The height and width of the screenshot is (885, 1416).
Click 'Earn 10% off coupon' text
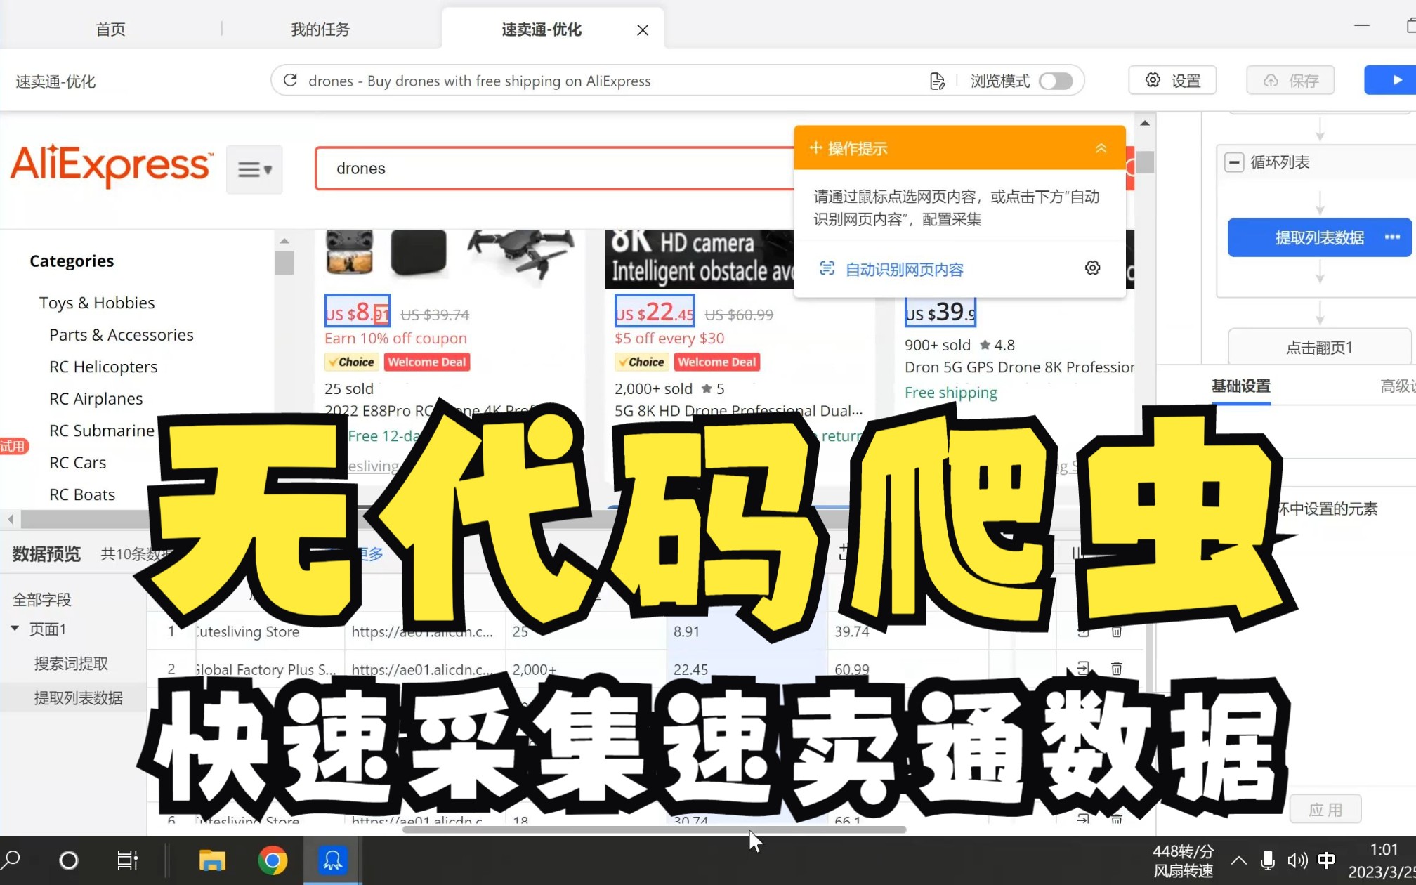click(395, 338)
